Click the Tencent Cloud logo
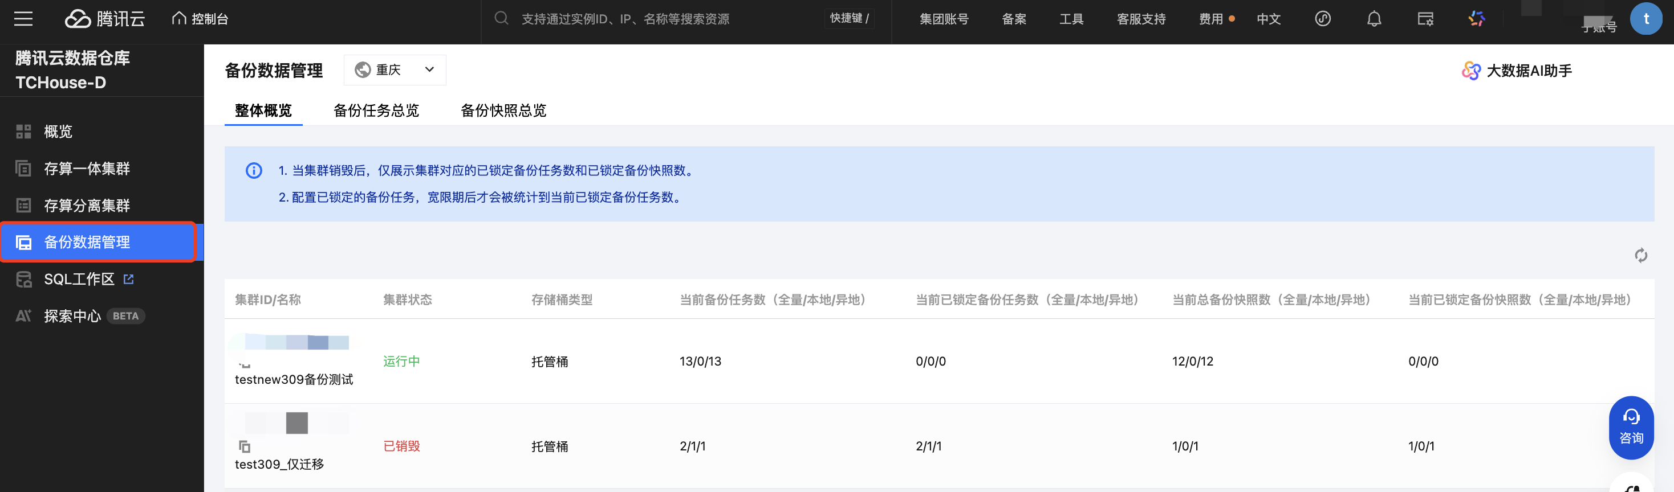 point(105,19)
